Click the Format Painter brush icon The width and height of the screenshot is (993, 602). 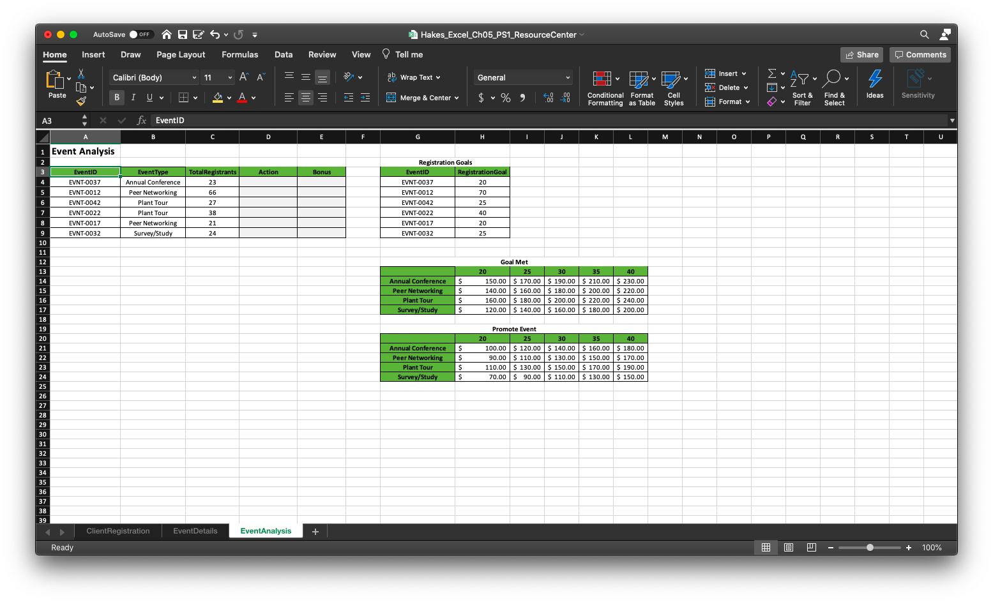coord(81,101)
